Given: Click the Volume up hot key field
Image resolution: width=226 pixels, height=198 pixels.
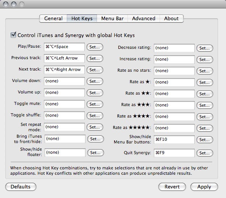Looking at the screenshot, I should click(64, 93).
